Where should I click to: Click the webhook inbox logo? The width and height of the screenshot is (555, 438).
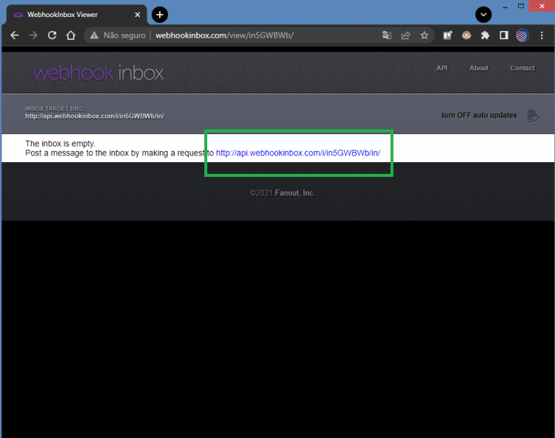pos(98,73)
